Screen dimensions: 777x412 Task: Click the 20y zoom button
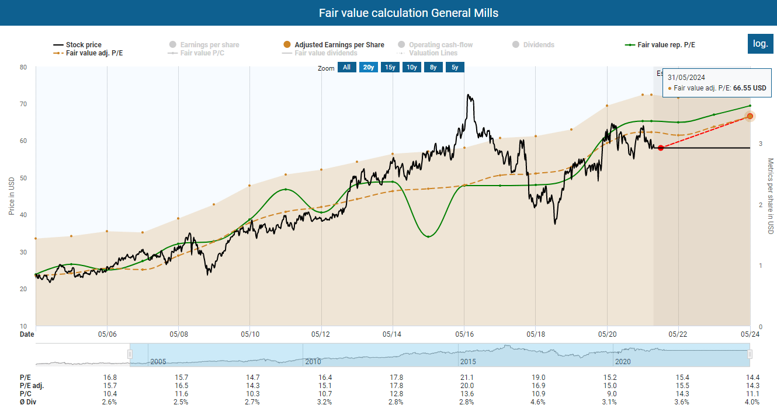coord(368,67)
